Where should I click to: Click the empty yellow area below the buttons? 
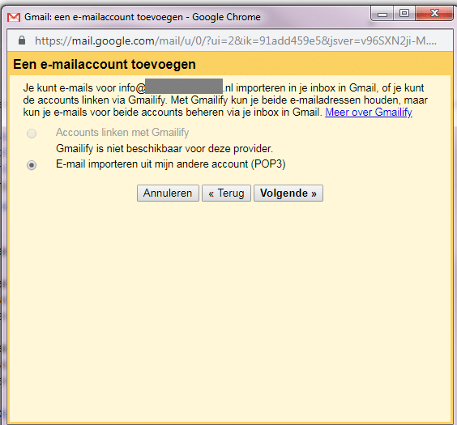click(230, 312)
